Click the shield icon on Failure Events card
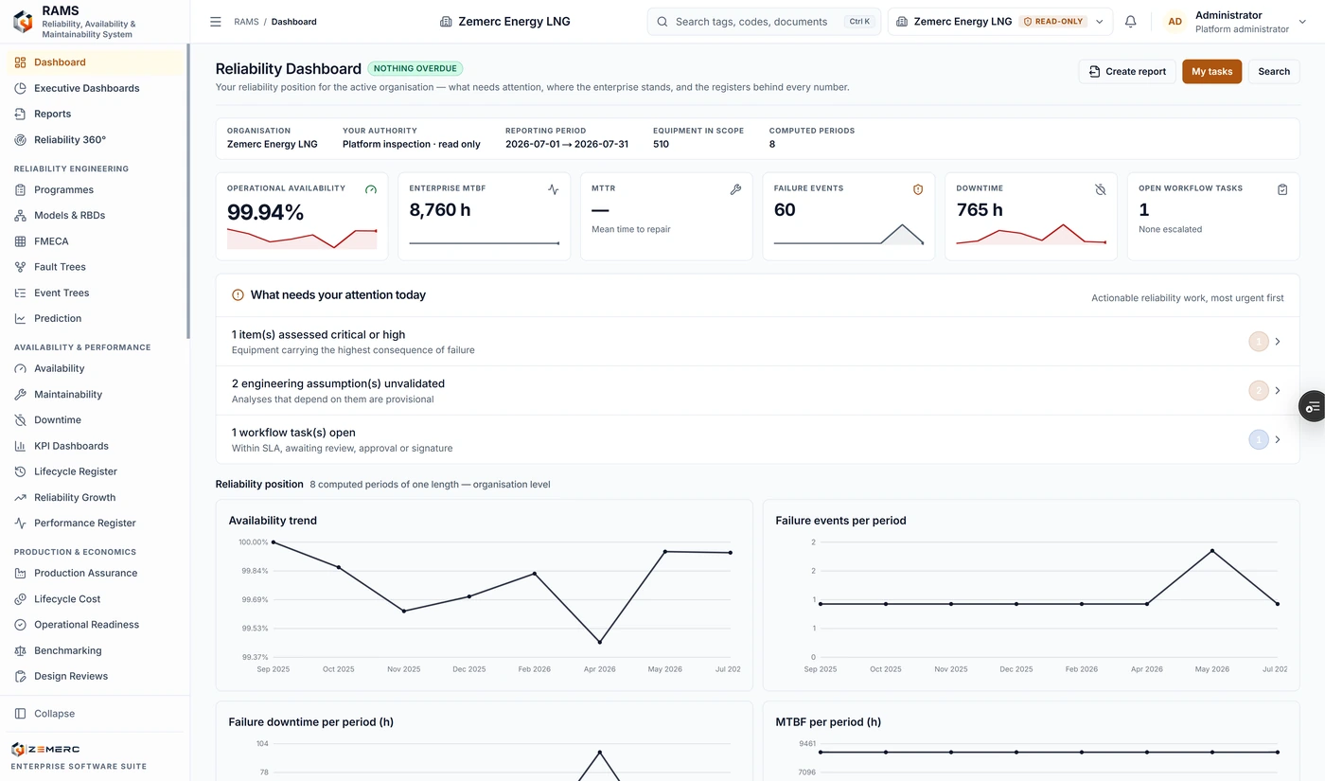The height and width of the screenshot is (781, 1325). coord(918,189)
